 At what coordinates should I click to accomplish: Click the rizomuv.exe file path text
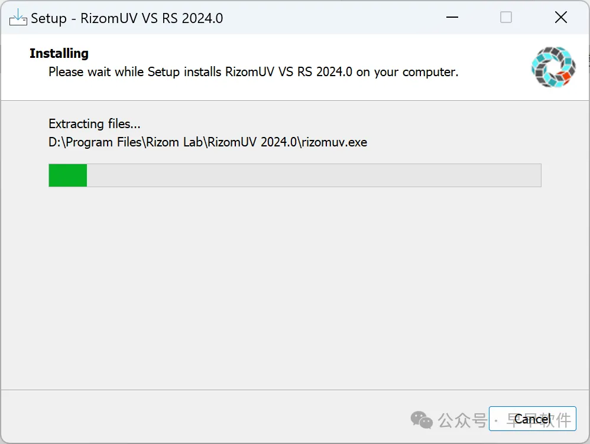click(x=208, y=142)
